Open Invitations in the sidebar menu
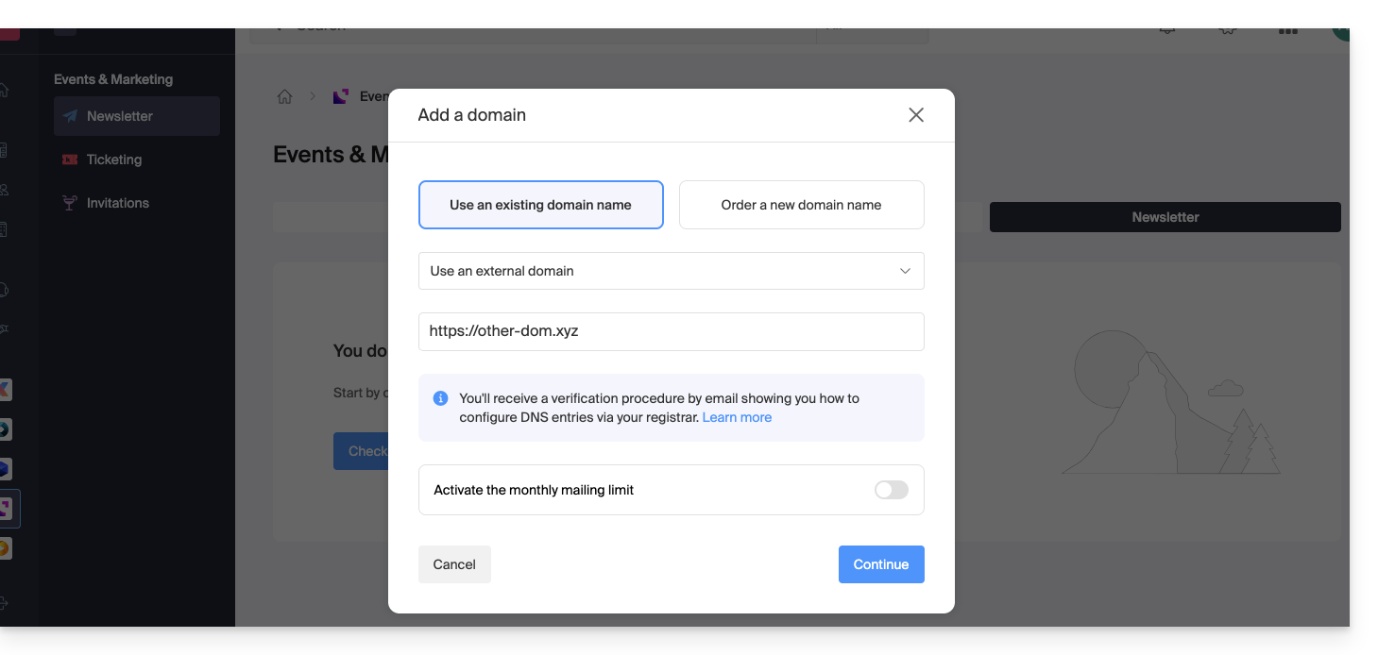This screenshot has width=1378, height=655. coord(118,203)
